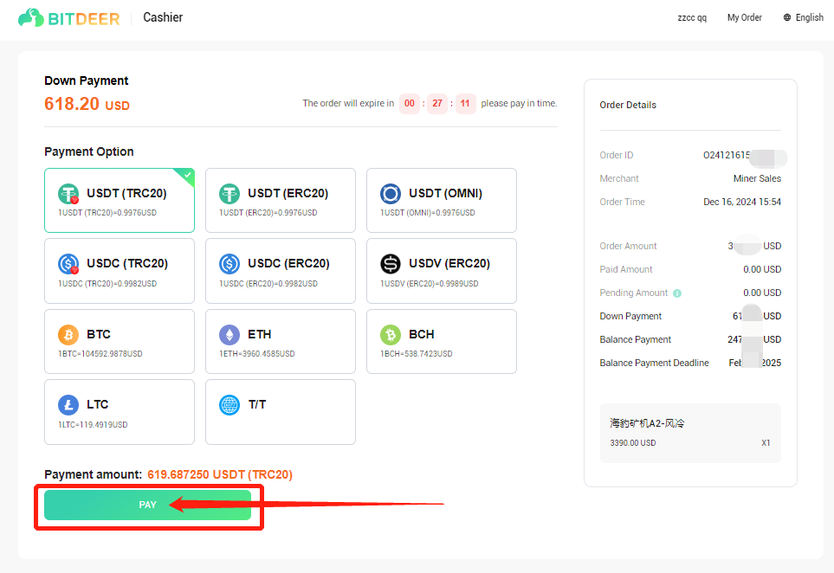
Task: Click the Cashier page title
Action: click(x=163, y=17)
